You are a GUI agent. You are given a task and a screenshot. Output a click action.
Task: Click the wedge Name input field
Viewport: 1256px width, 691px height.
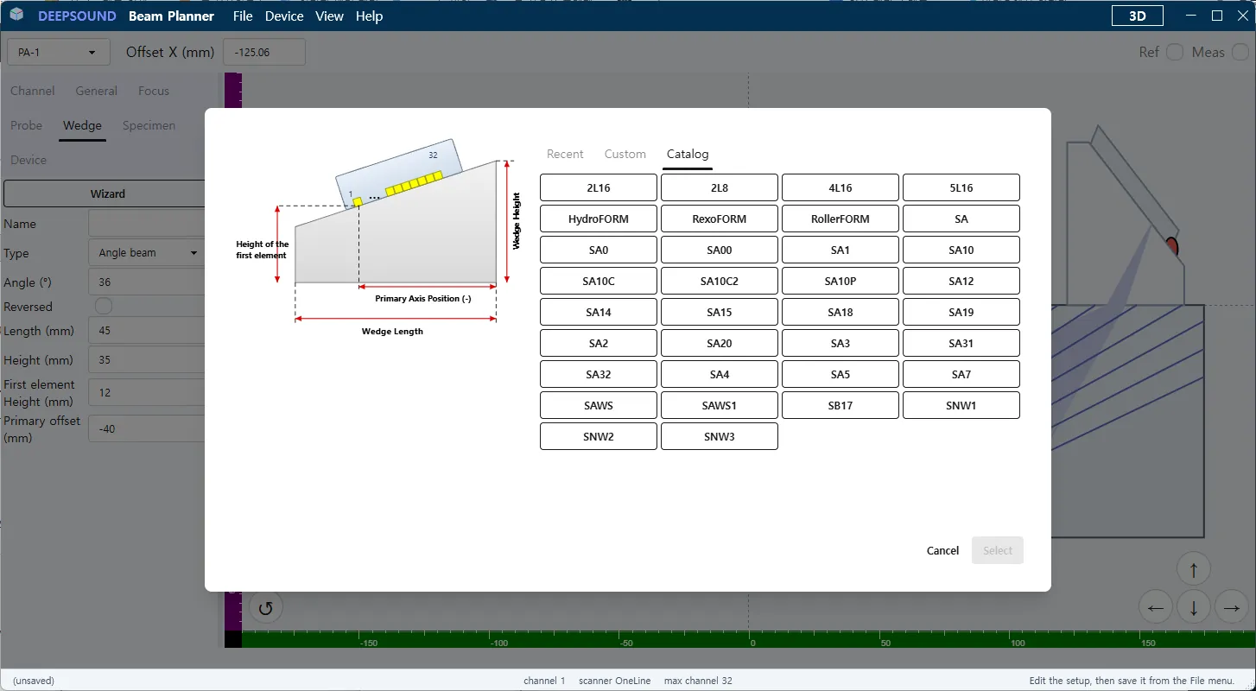click(147, 224)
